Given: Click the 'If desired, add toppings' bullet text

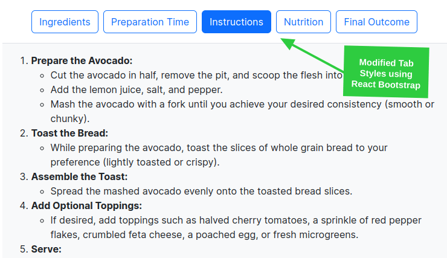Looking at the screenshot, I should coord(236,220).
